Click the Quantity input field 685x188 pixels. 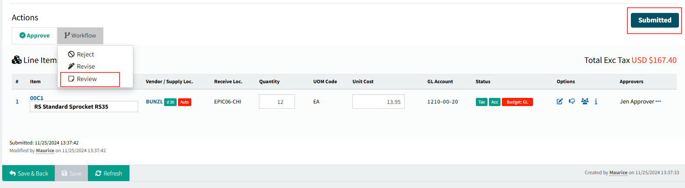click(277, 102)
